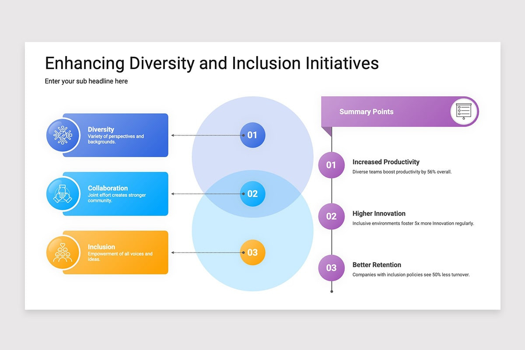Viewport: 525px width, 350px height.
Task: Click the purple 03 timeline marker
Action: (x=331, y=268)
